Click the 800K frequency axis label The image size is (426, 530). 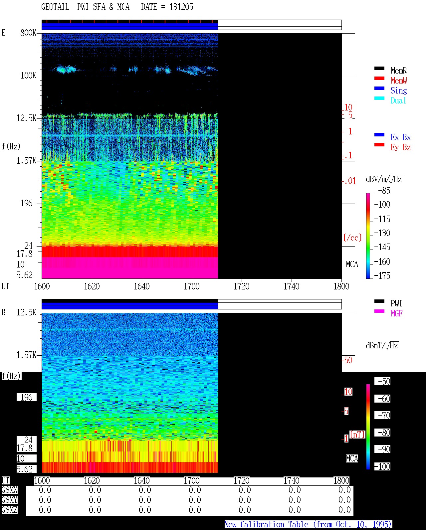coord(28,33)
